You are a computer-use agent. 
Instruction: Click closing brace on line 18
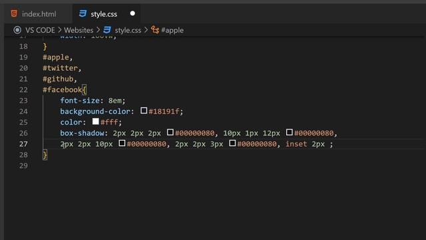point(45,47)
